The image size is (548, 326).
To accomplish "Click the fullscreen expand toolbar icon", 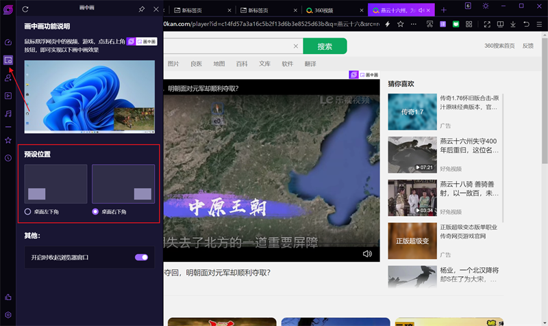I will pos(487,24).
